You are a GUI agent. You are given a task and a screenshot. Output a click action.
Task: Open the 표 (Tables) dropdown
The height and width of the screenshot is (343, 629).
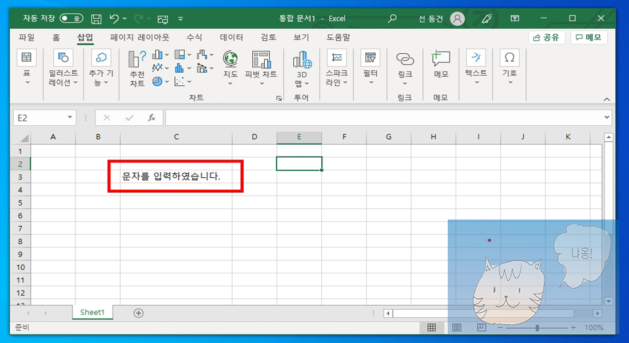tap(26, 67)
